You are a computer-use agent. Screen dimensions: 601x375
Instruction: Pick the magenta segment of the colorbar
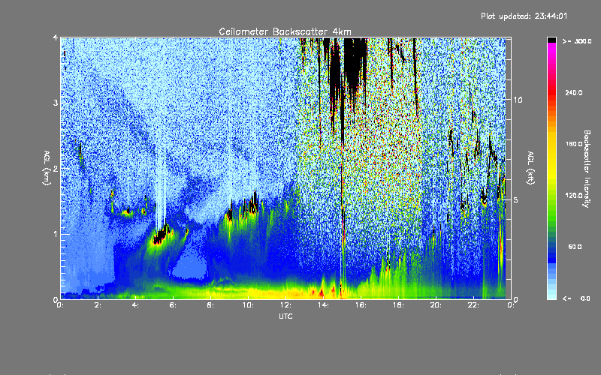(x=551, y=47)
